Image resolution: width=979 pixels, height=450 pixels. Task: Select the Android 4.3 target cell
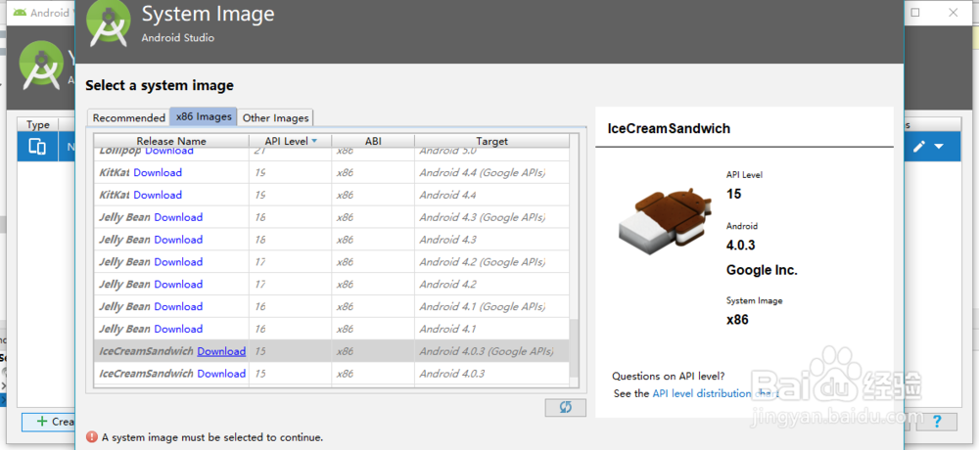point(492,240)
